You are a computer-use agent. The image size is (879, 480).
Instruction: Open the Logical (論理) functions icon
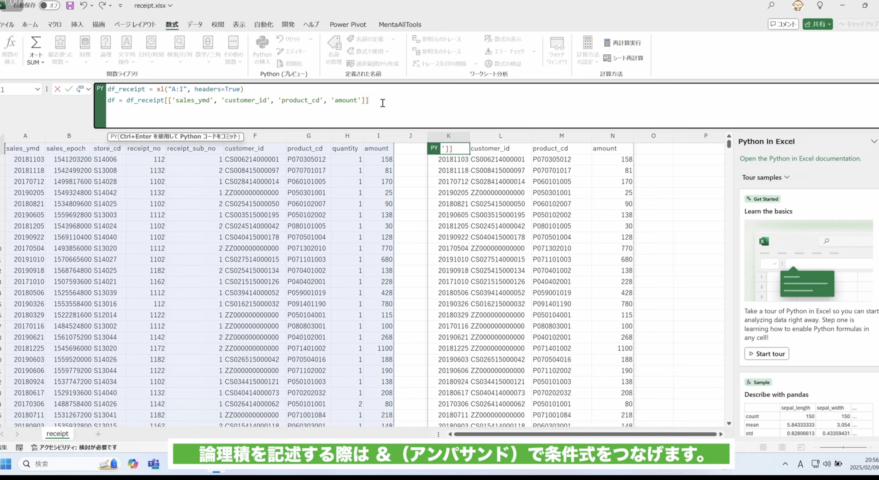[106, 42]
